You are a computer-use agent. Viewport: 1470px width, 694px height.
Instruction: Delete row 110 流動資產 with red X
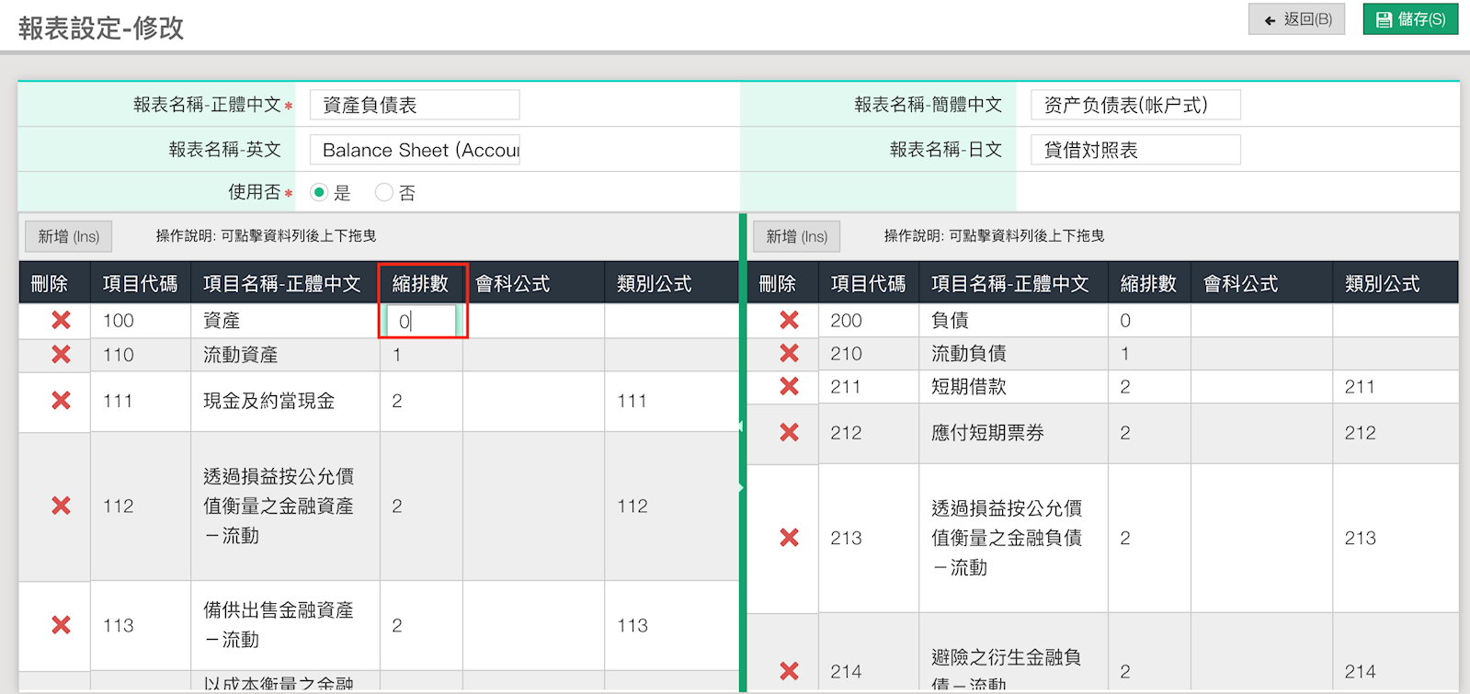coord(61,354)
